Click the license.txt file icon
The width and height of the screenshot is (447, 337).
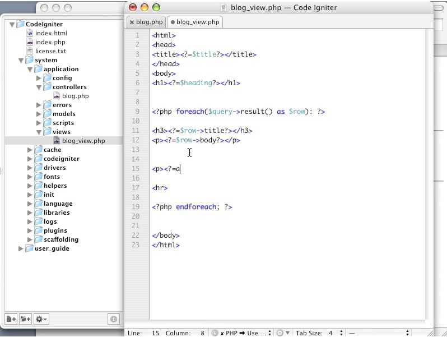click(x=30, y=51)
